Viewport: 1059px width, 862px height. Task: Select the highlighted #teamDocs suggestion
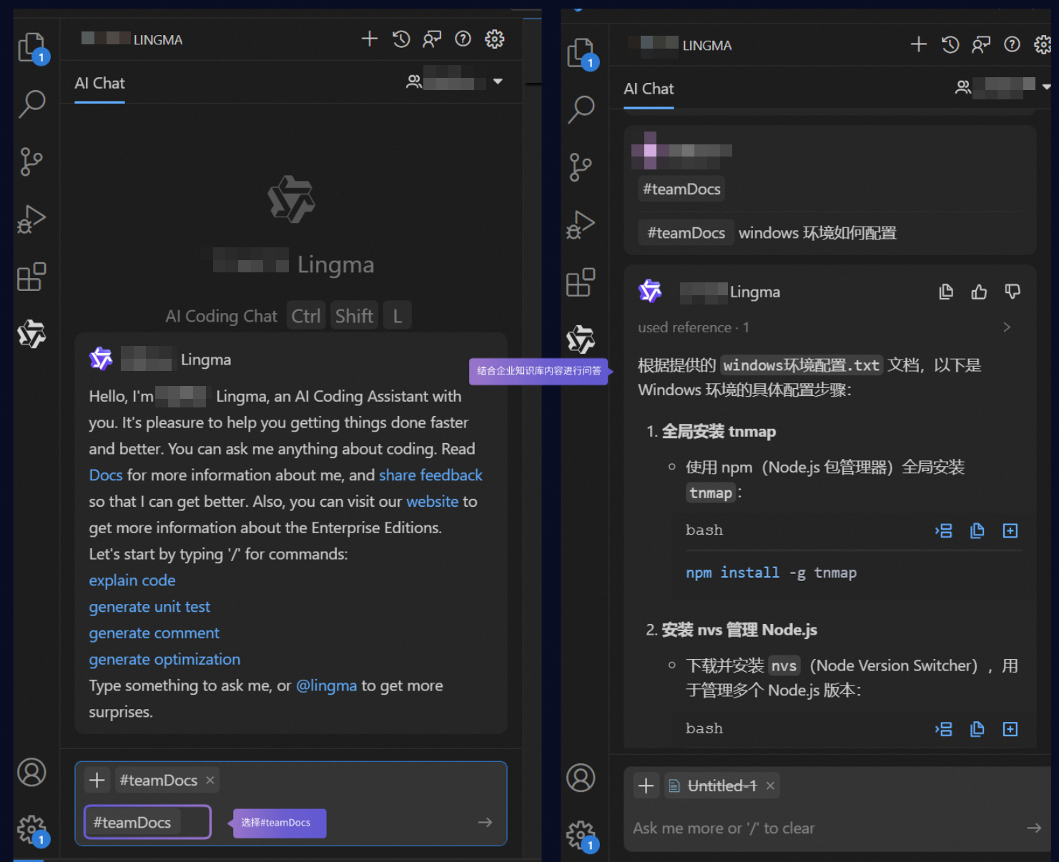[x=147, y=823]
